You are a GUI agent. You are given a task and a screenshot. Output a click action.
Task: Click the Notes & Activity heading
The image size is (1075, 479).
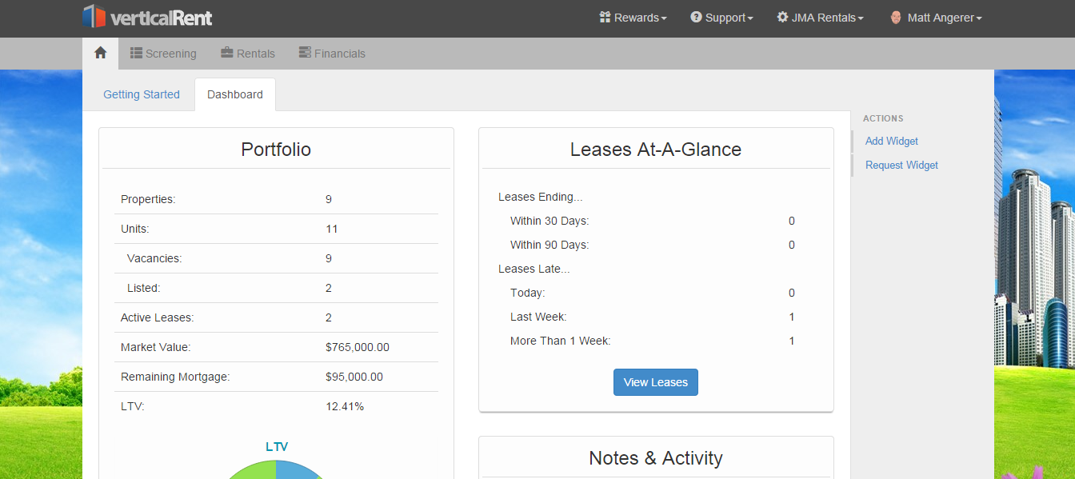coord(656,458)
